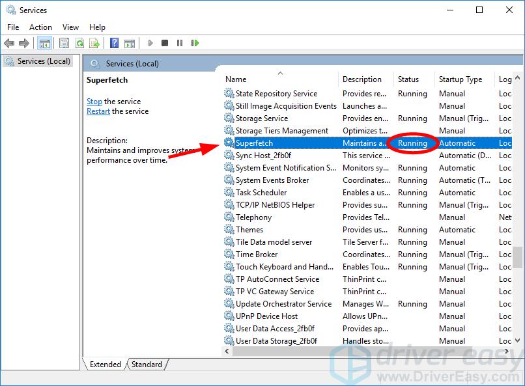525x386 pixels.
Task: Click the Pause Service icon
Action: [x=180, y=43]
